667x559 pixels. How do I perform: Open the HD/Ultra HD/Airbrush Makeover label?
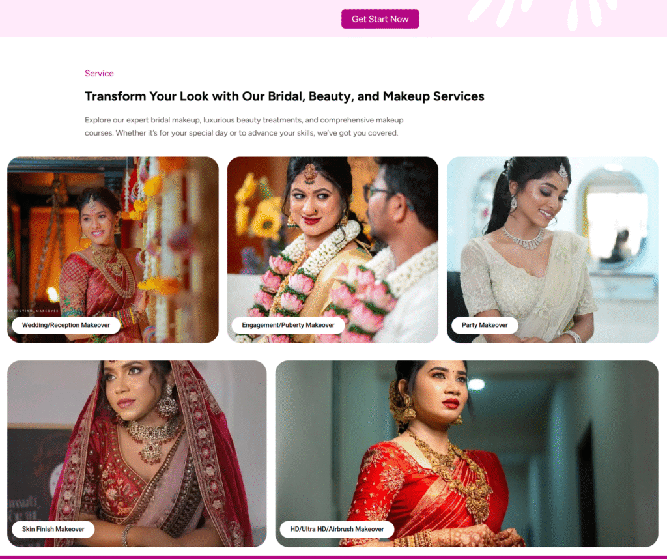coord(337,529)
